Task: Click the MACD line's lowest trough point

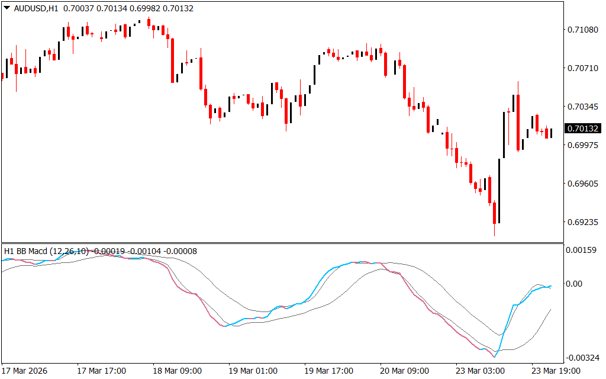Action: pos(495,356)
